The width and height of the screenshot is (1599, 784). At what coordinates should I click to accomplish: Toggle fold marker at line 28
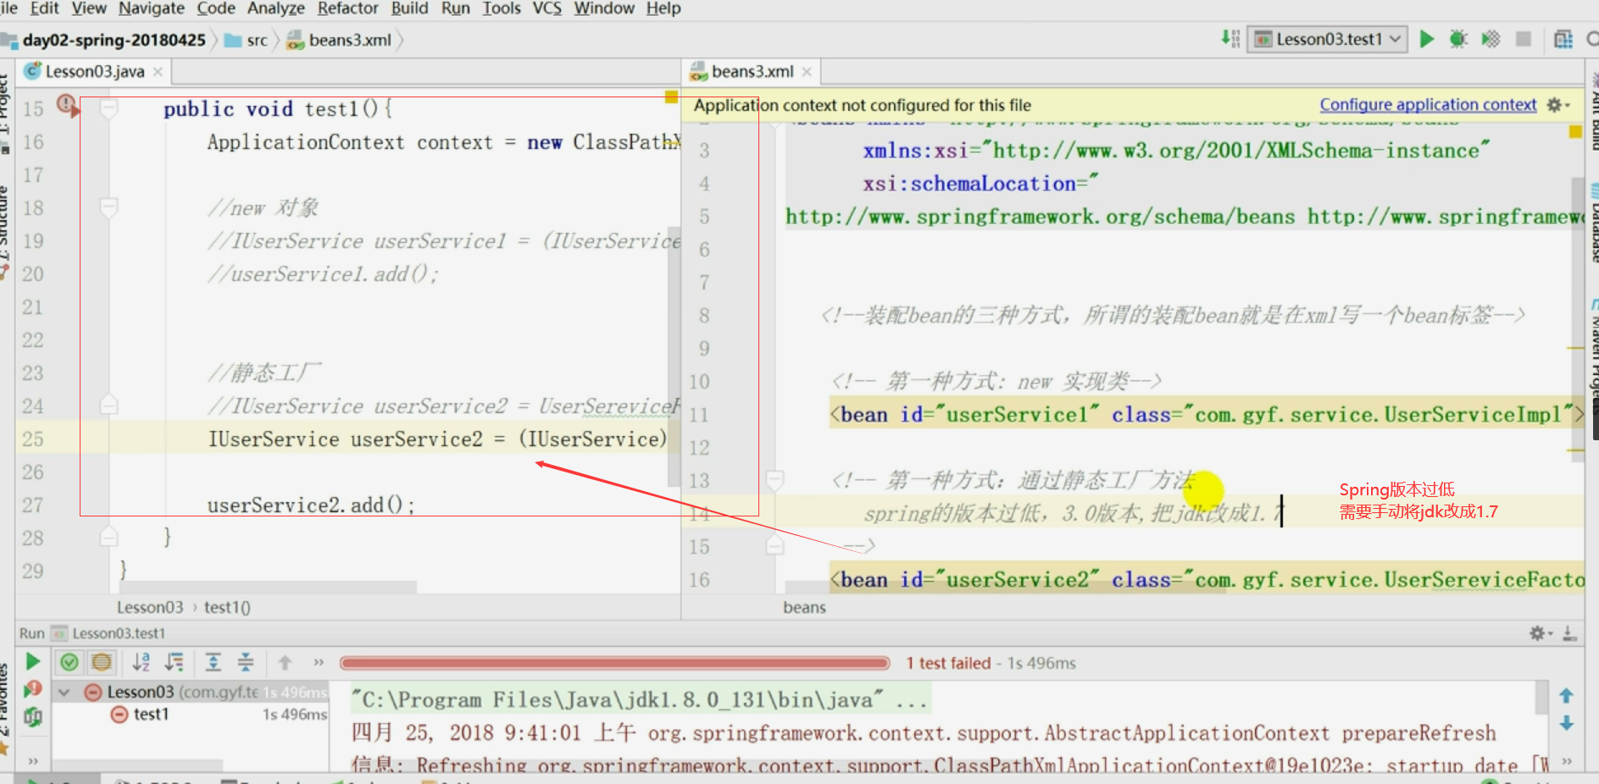pos(108,537)
